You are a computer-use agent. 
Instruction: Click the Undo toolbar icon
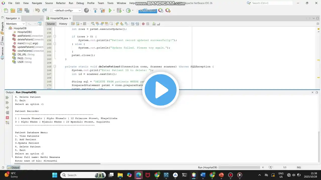[x=37, y=10]
